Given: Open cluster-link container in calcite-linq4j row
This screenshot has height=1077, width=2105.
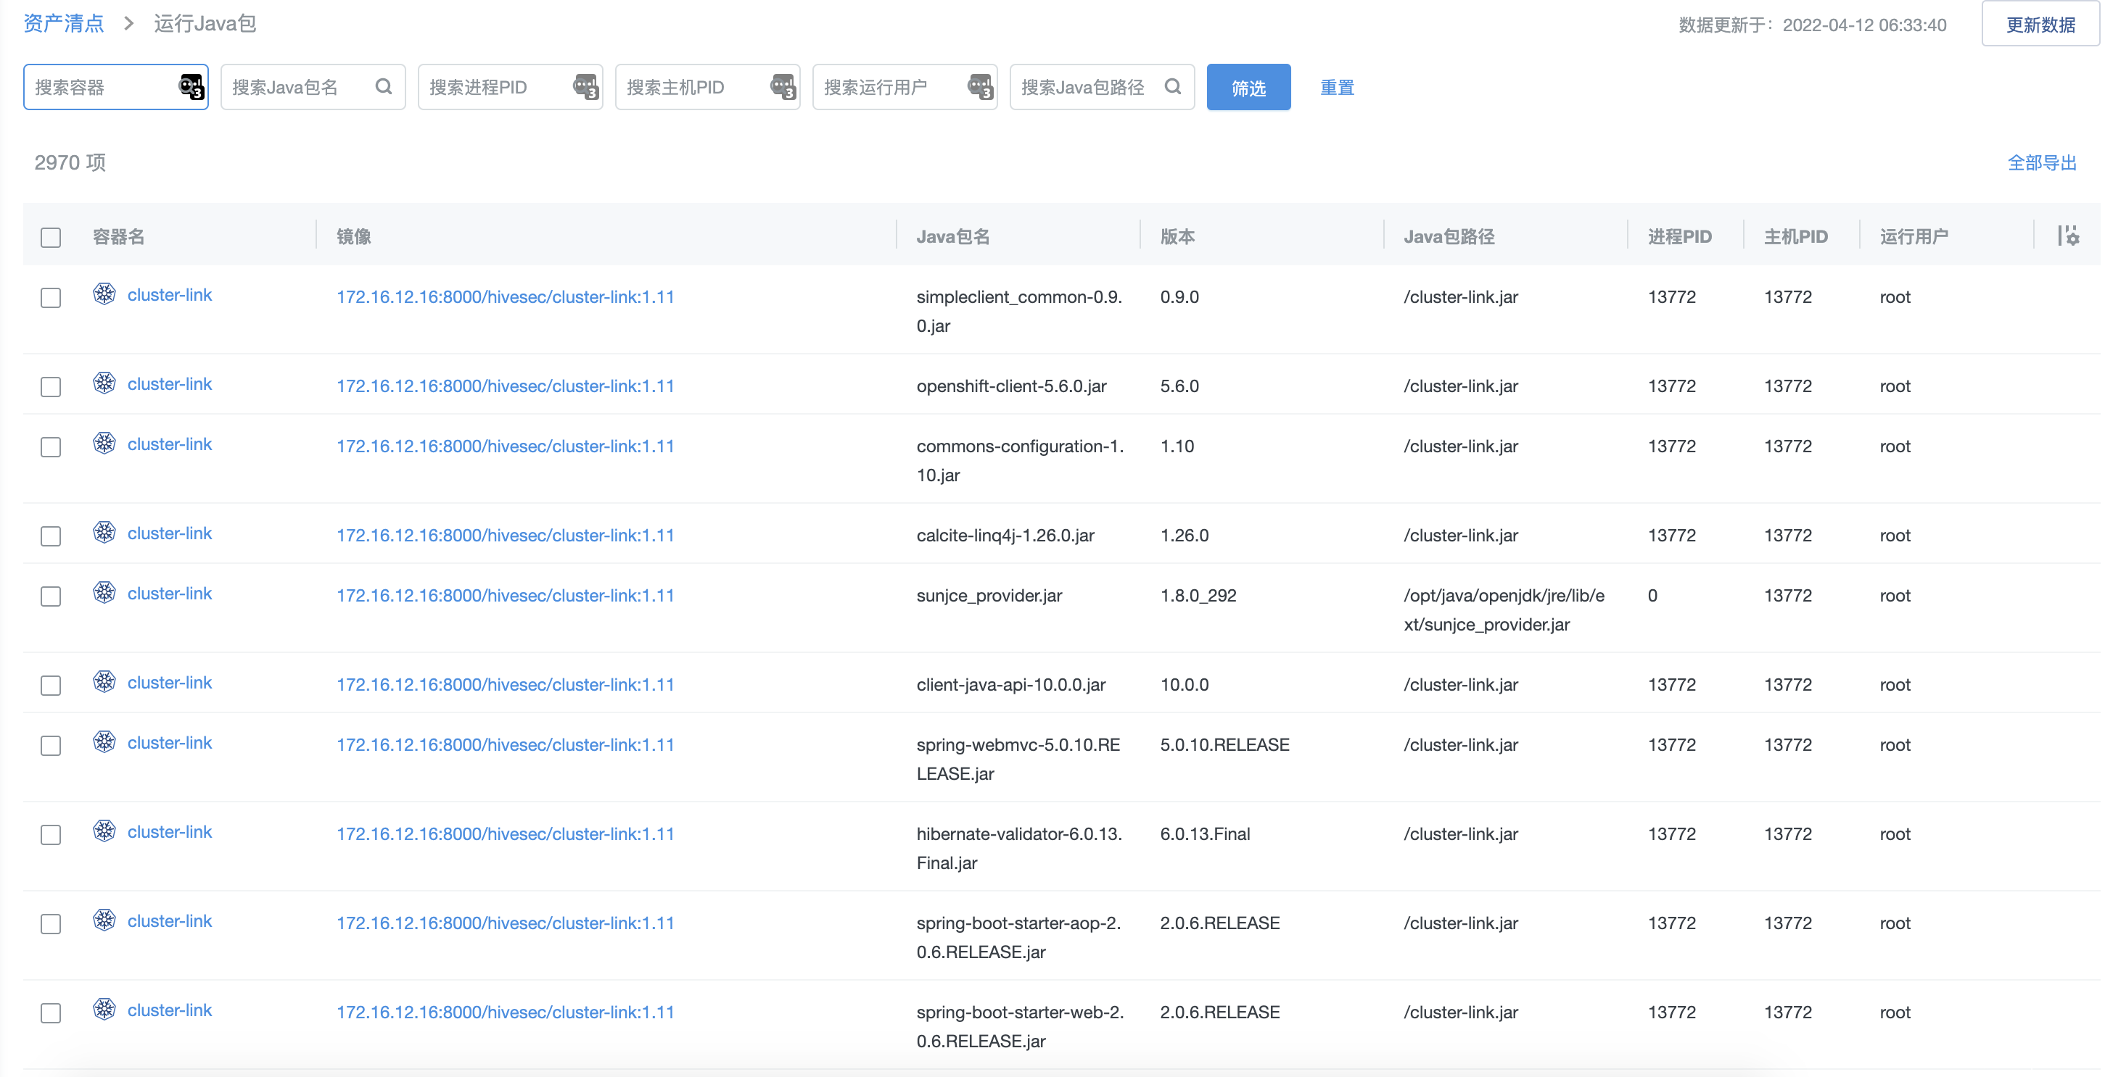Looking at the screenshot, I should click(169, 533).
